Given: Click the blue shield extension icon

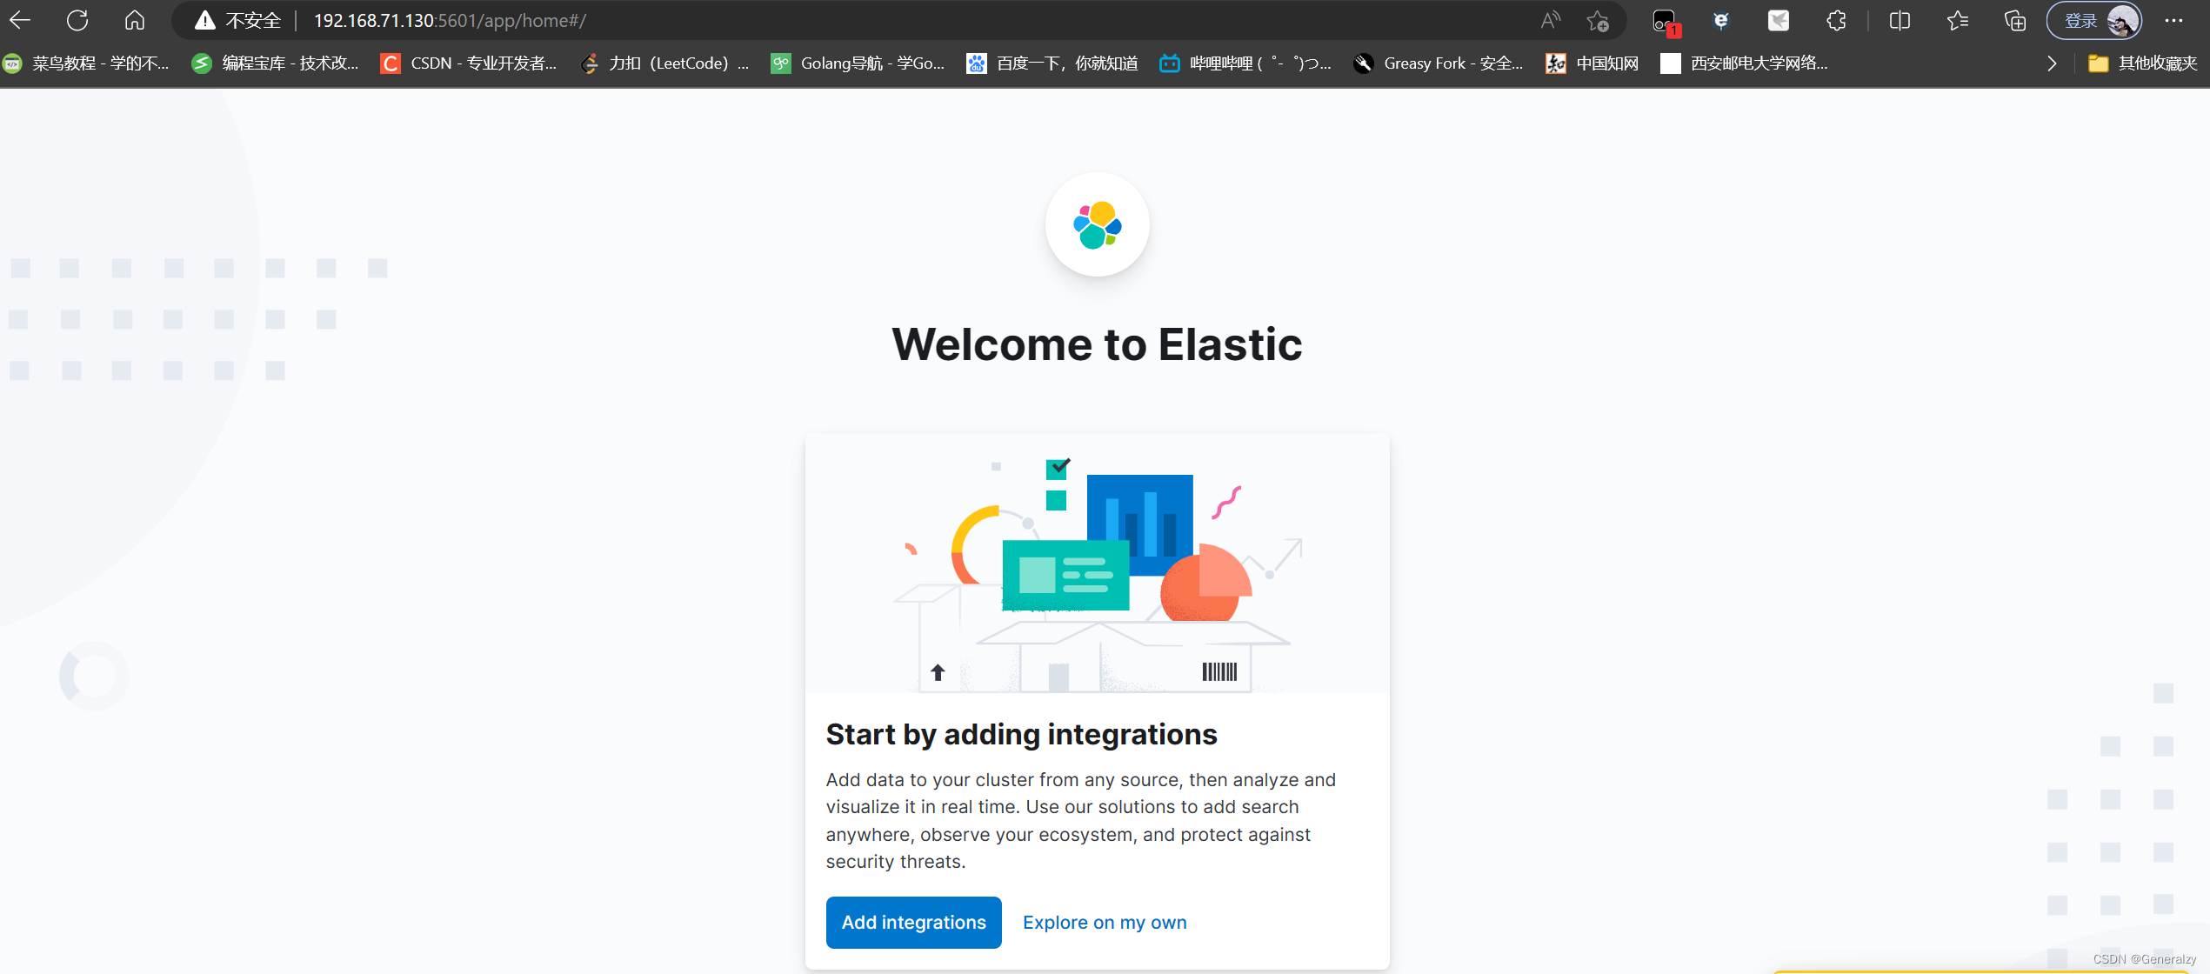Looking at the screenshot, I should [1721, 20].
